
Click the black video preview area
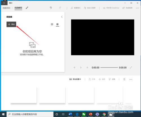point(103,37)
